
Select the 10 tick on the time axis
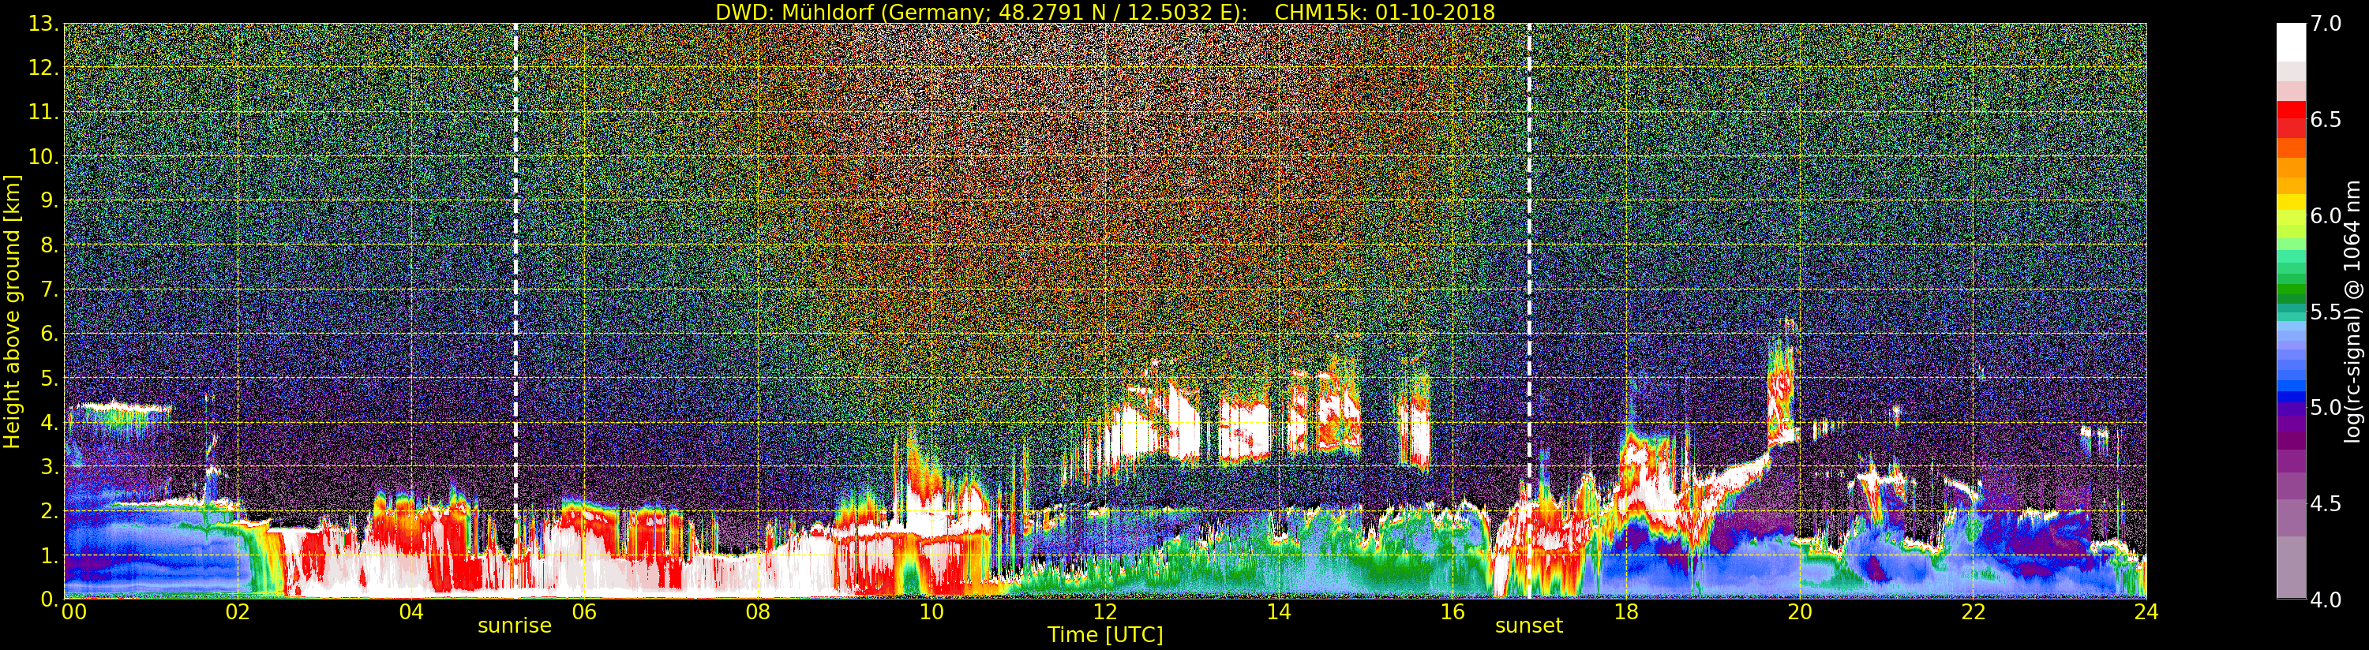(x=931, y=612)
